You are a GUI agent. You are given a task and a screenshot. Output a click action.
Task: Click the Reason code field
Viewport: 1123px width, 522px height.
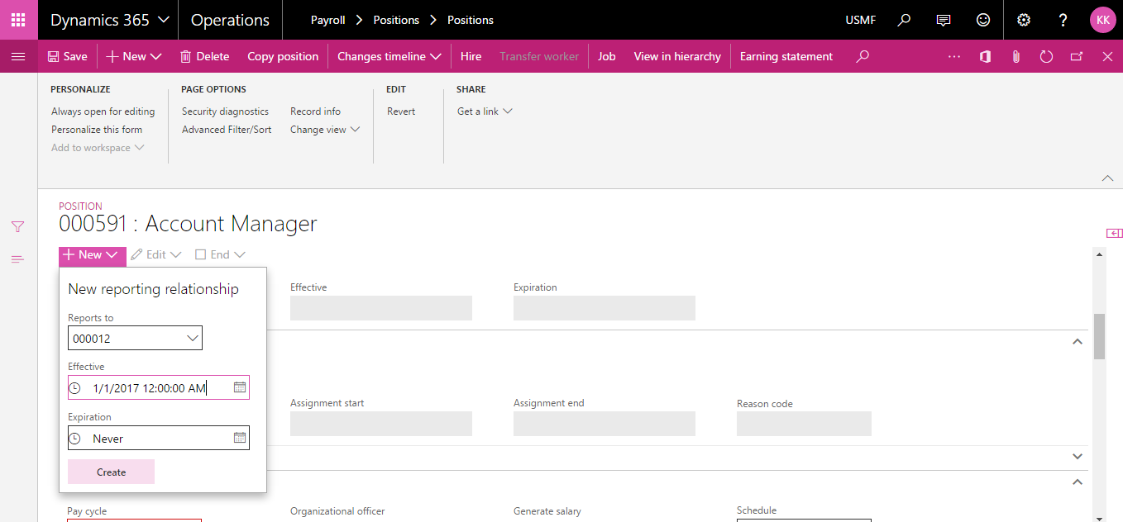[x=804, y=424]
